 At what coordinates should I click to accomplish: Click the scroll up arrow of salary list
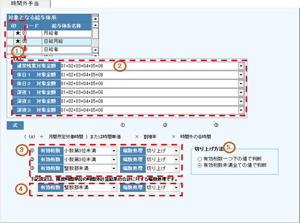pyautogui.click(x=95, y=26)
